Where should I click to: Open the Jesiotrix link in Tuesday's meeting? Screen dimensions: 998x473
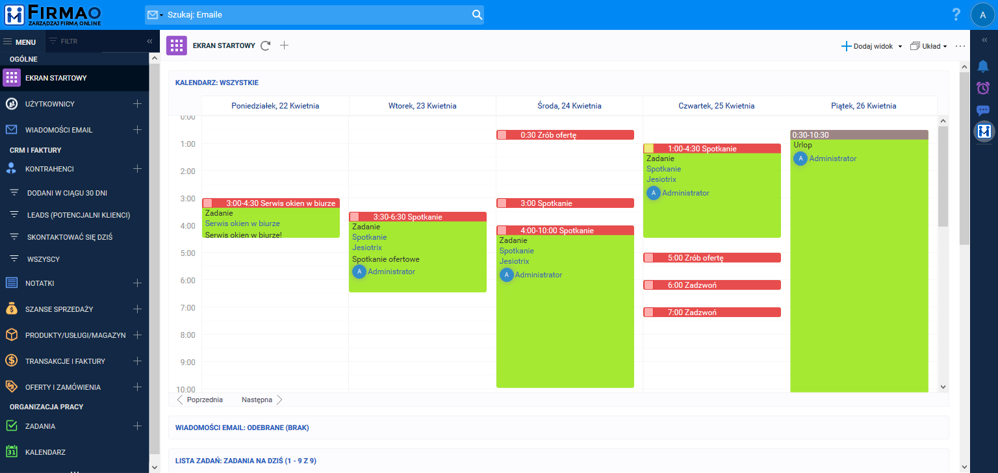(x=367, y=248)
